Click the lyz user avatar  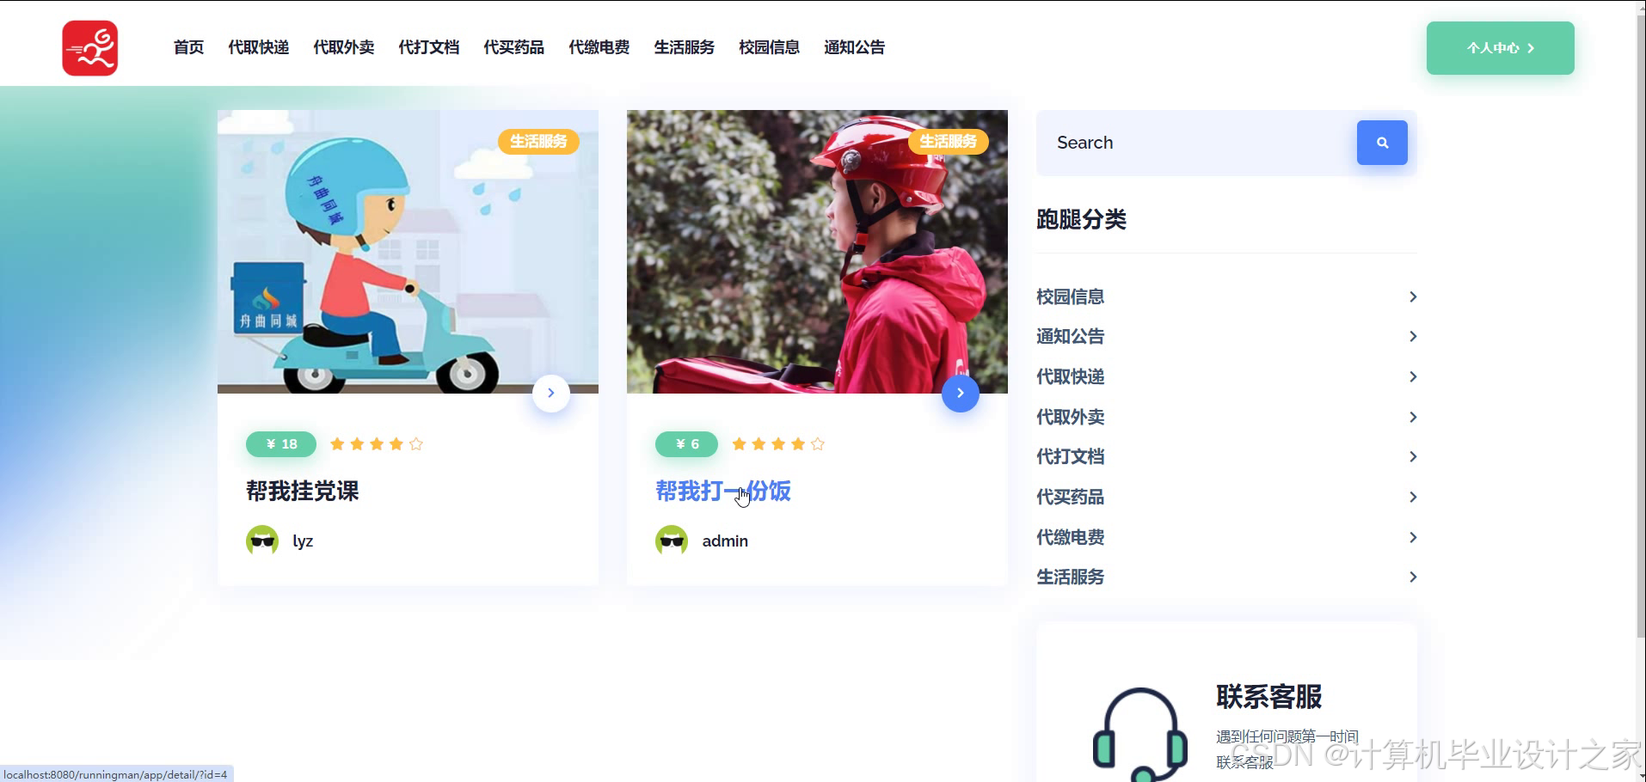[x=262, y=541]
